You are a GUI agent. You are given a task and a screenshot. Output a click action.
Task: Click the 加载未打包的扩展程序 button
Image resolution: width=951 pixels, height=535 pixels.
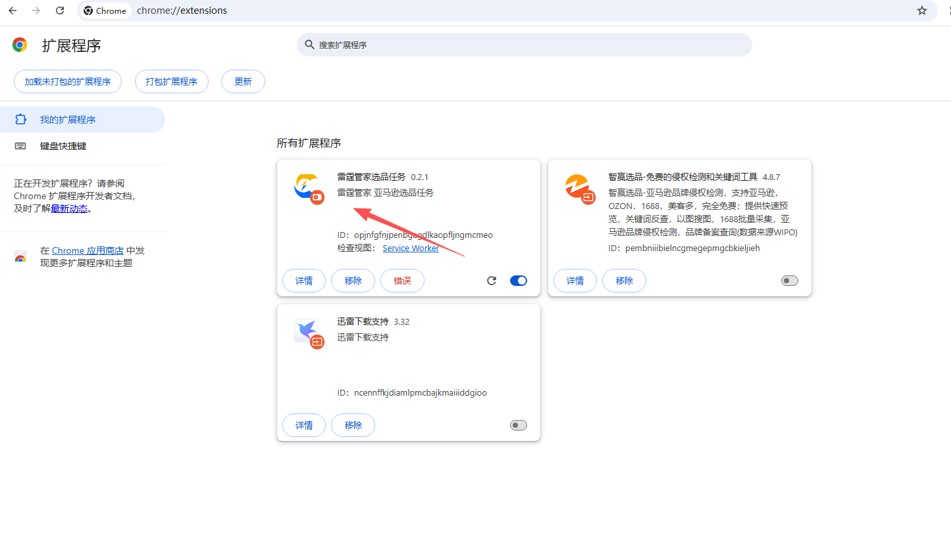point(68,81)
